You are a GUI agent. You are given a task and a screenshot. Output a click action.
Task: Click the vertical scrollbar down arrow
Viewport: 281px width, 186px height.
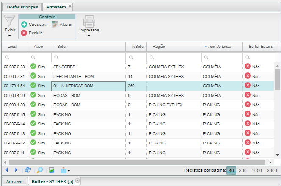(x=277, y=155)
